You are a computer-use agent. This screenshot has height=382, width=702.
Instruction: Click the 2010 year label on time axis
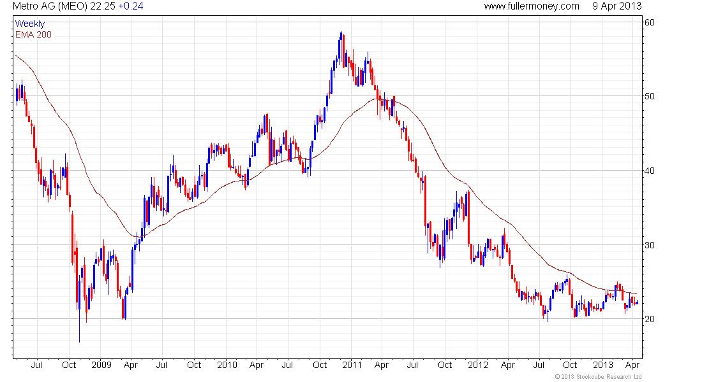227,365
